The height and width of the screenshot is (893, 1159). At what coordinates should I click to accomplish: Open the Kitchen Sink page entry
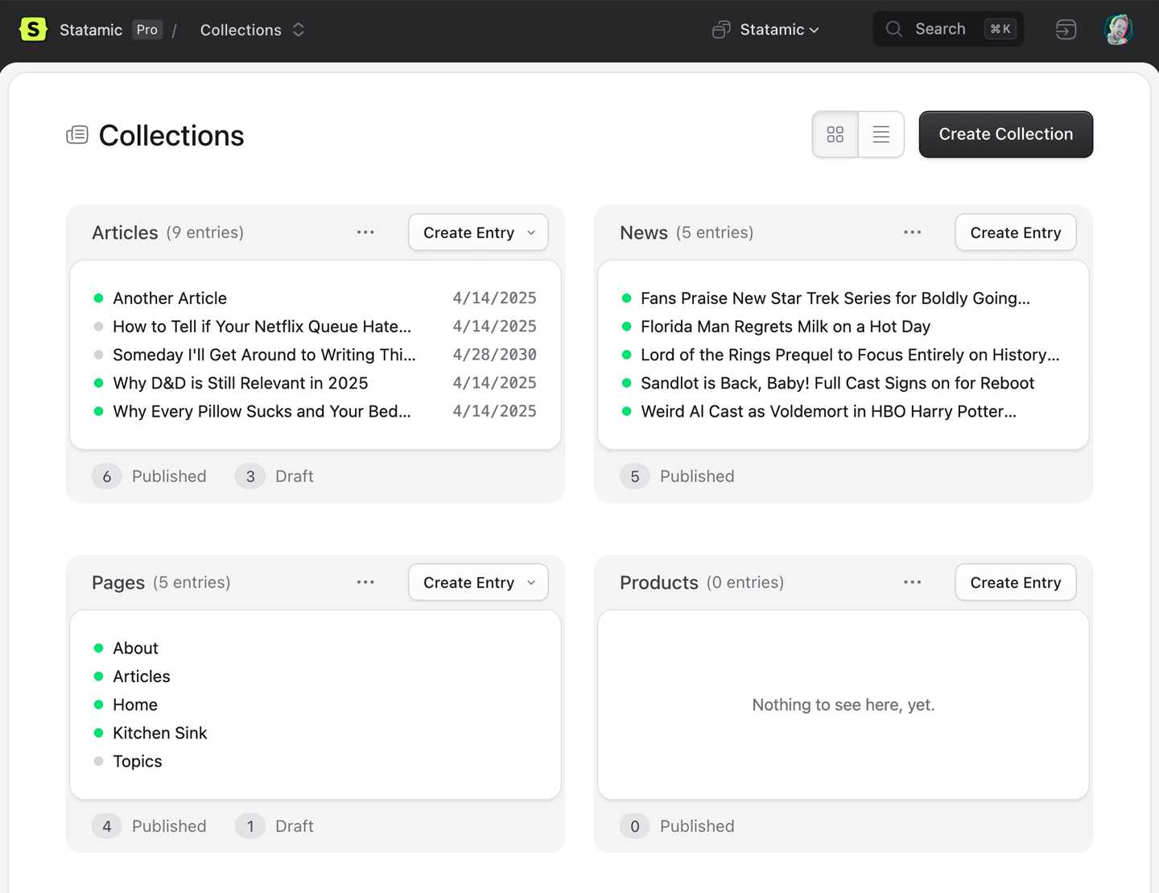[x=160, y=733]
